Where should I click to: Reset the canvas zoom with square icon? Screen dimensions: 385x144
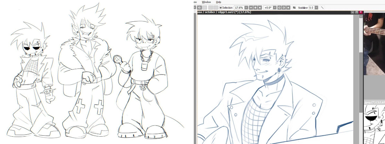coord(260,7)
